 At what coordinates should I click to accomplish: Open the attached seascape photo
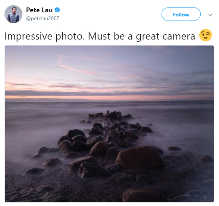click(x=109, y=124)
